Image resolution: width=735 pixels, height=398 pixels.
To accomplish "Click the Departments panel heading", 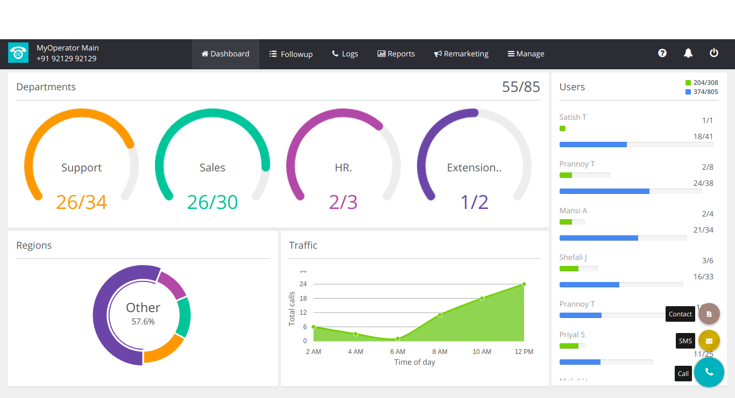I will coord(46,87).
